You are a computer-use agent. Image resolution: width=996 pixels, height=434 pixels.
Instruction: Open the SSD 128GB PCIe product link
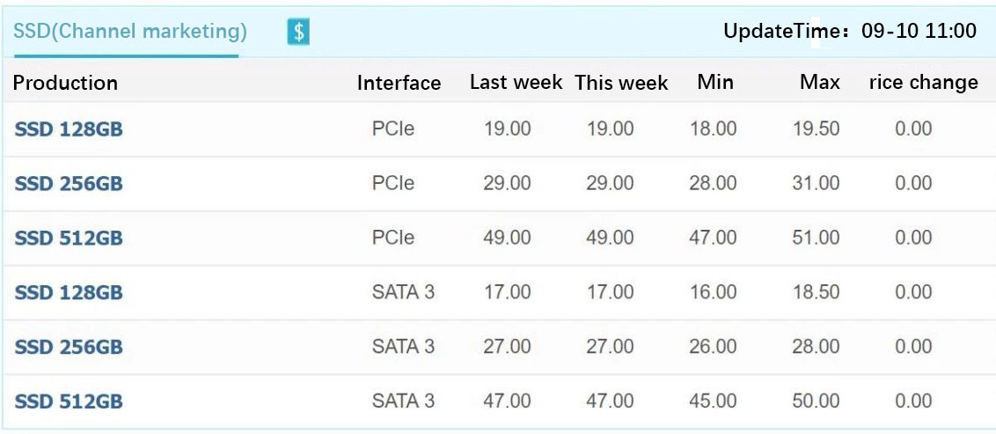coord(69,129)
